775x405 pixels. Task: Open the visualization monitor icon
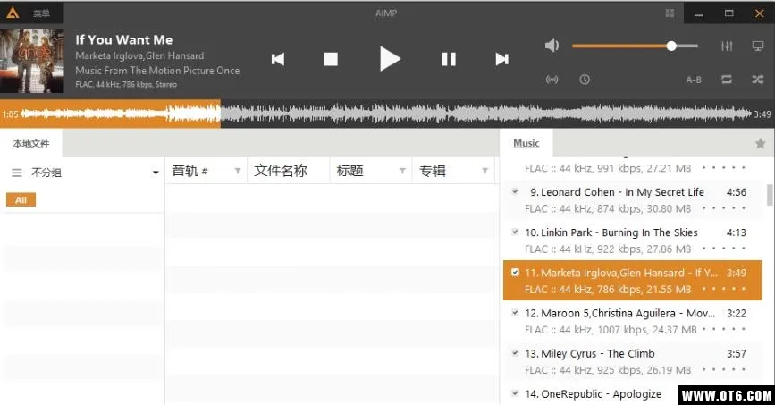[x=758, y=46]
